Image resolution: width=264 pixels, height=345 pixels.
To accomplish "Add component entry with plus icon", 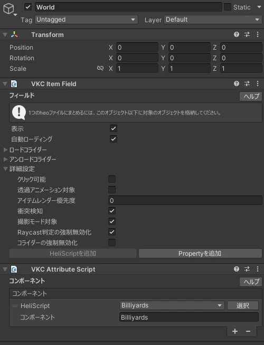I will pos(235,331).
